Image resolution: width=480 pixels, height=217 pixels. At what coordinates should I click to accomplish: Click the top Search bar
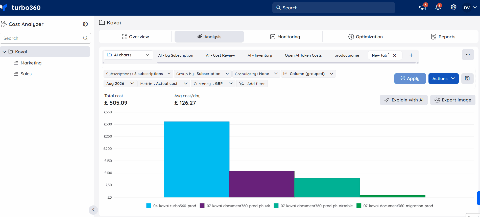(333, 8)
